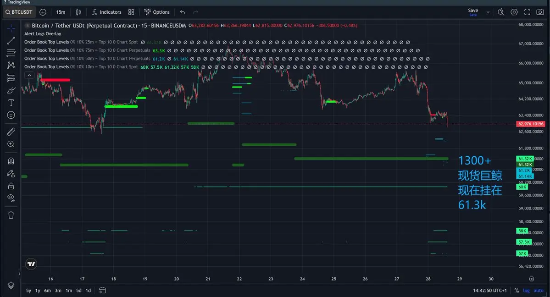This screenshot has height=297, width=550.
Task: Toggle the auto price scale
Action: coord(539,290)
